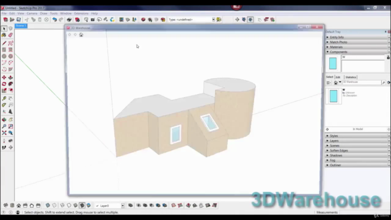Activate the Protractor tool

click(4, 105)
